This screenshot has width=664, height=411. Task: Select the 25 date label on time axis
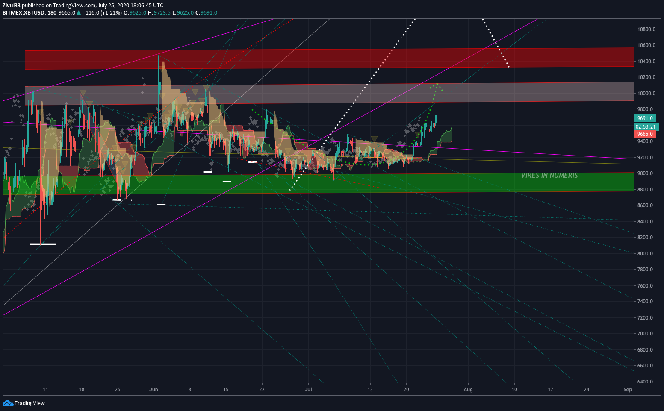118,390
